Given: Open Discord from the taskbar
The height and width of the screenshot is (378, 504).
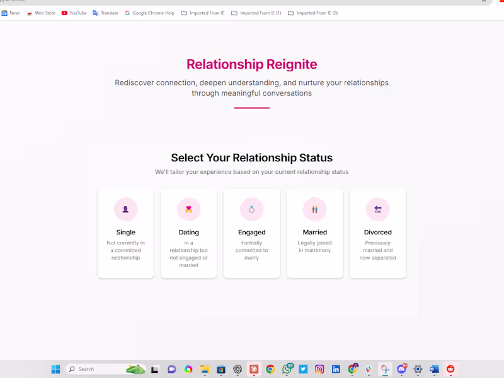Looking at the screenshot, I should click(x=402, y=369).
